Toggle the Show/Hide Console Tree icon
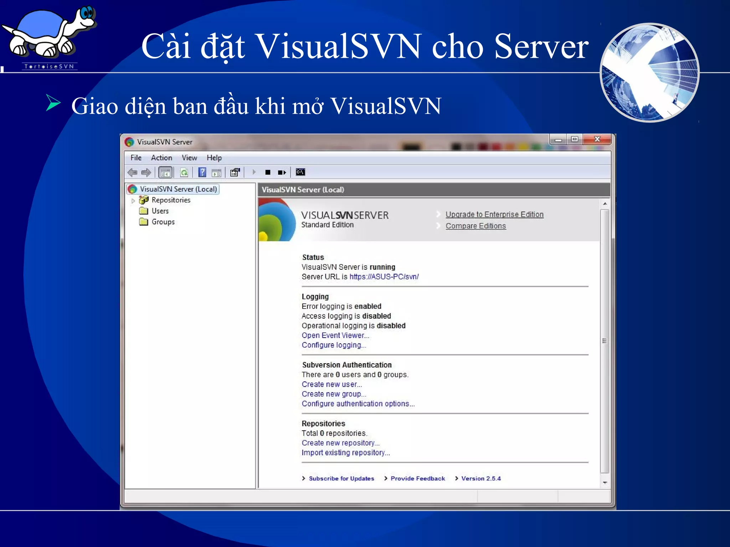Viewport: 730px width, 547px height. point(165,173)
